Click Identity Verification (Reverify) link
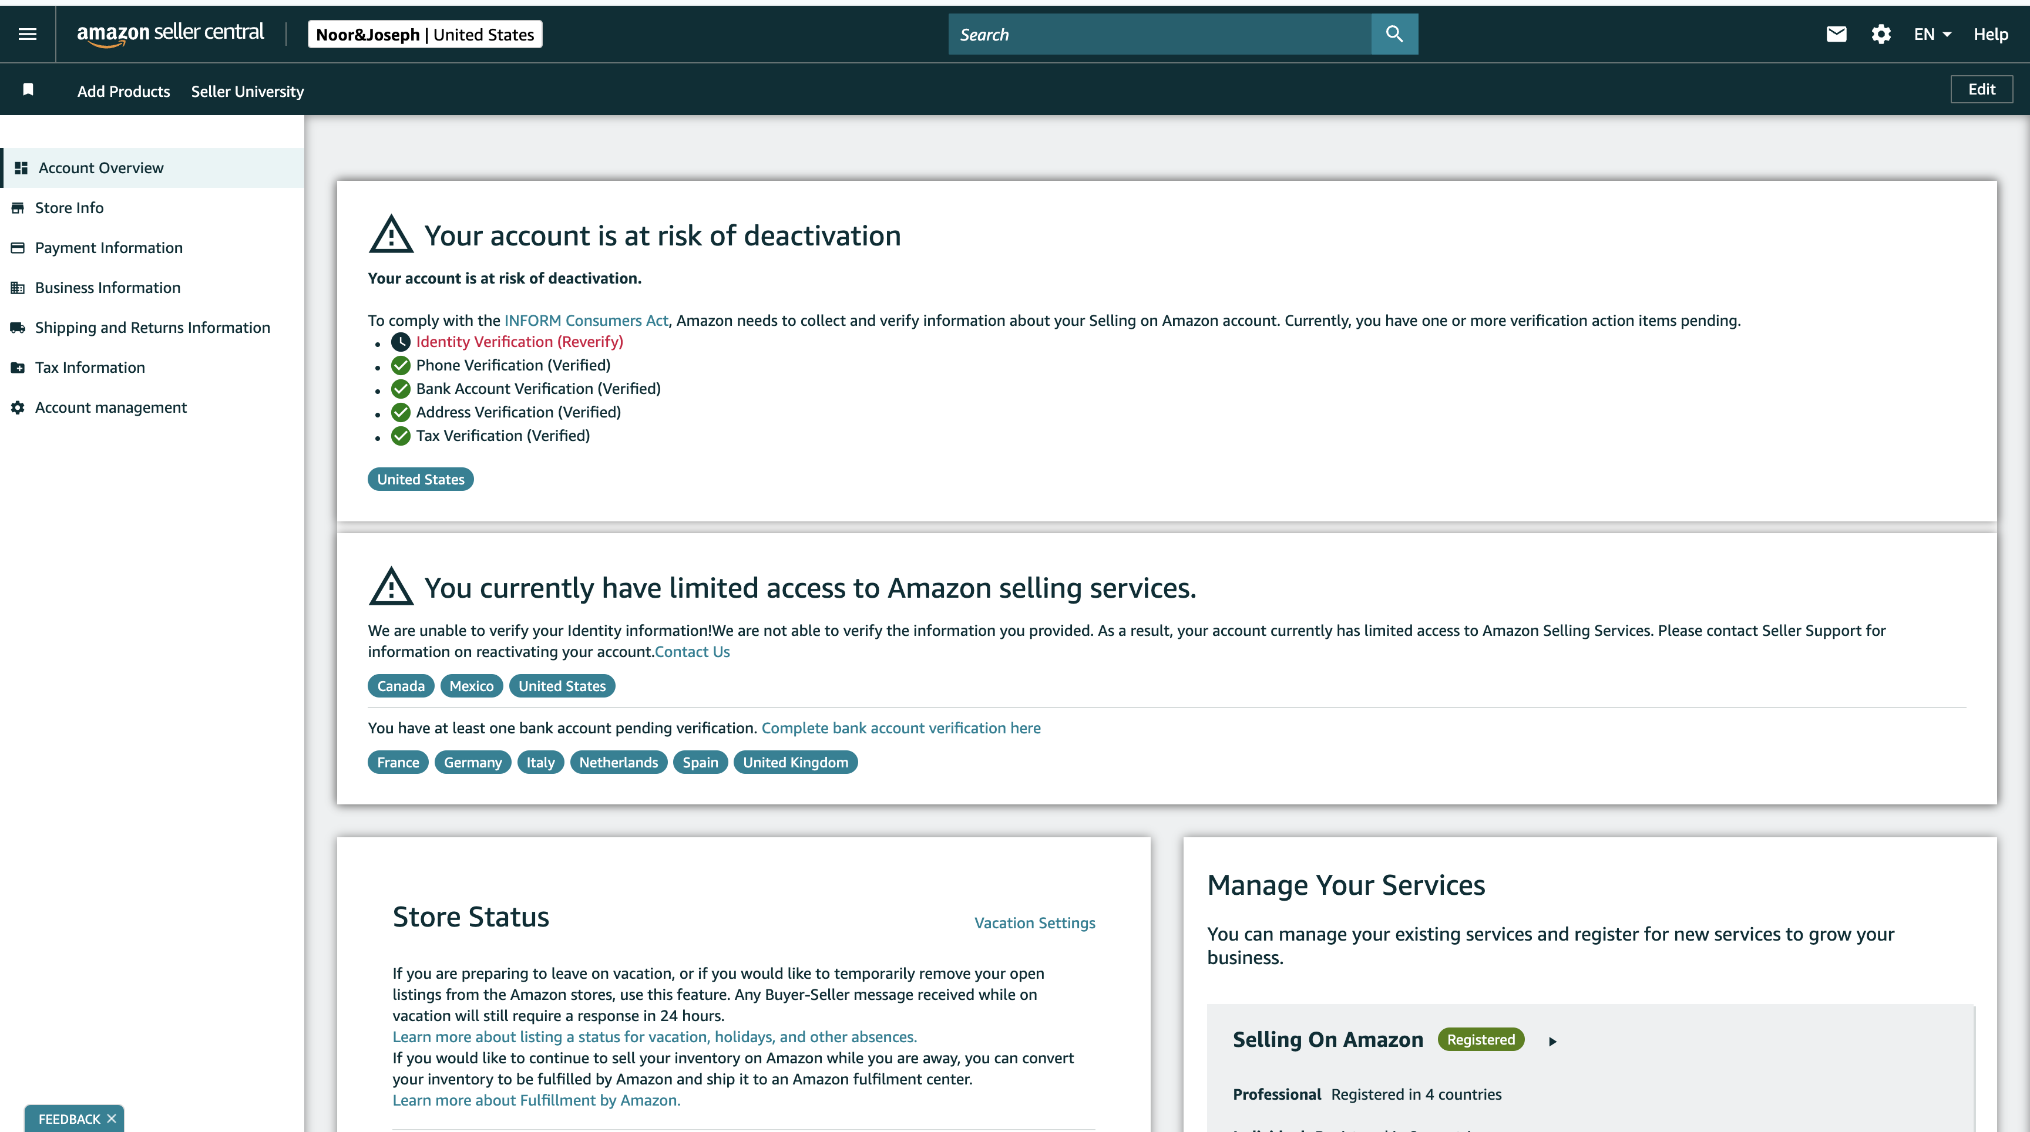Image resolution: width=2030 pixels, height=1132 pixels. [x=519, y=342]
